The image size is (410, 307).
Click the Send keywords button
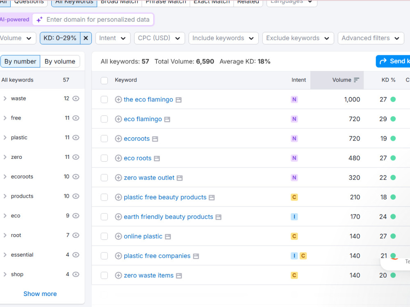tap(393, 61)
